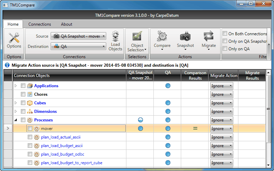Screen dimensions: 274x171
Task: Expand the Applications tree node
Action: [16, 86]
